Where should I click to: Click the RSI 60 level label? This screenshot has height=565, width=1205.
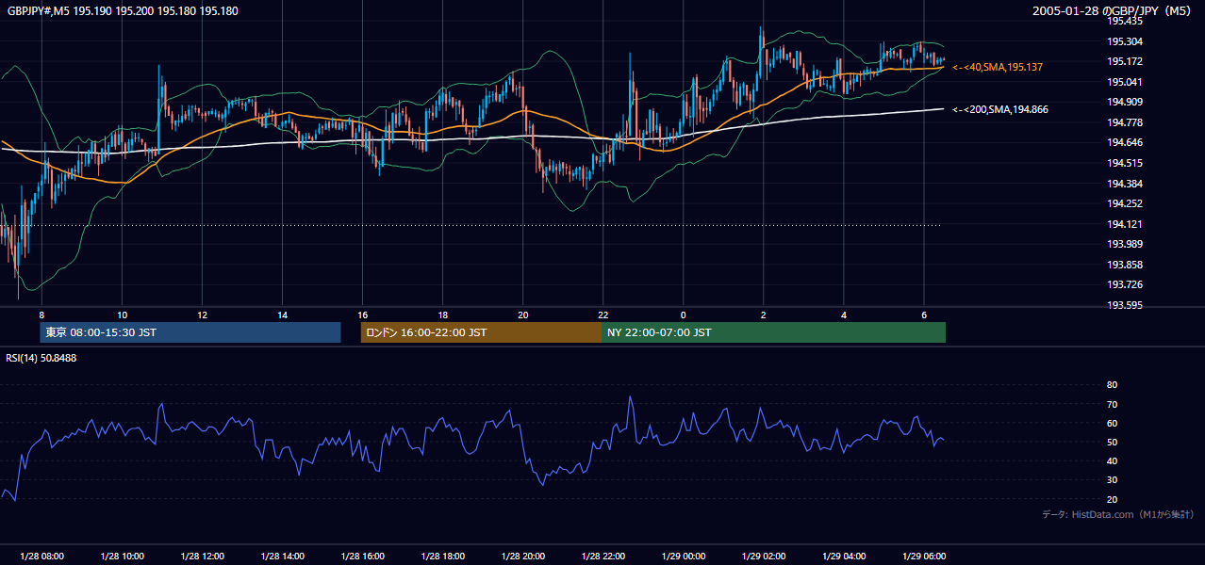(1112, 423)
